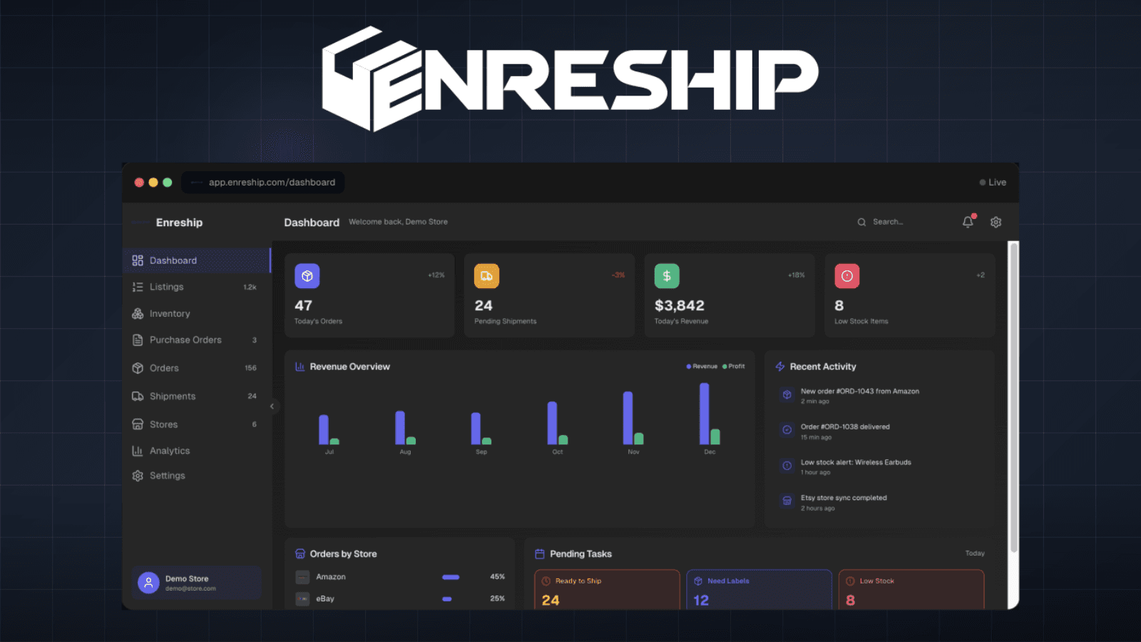Open the Need Labels task card

759,589
